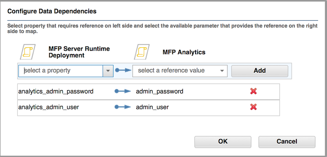
Task: Click the arrow icon between the two dropdowns
Action: click(x=123, y=71)
